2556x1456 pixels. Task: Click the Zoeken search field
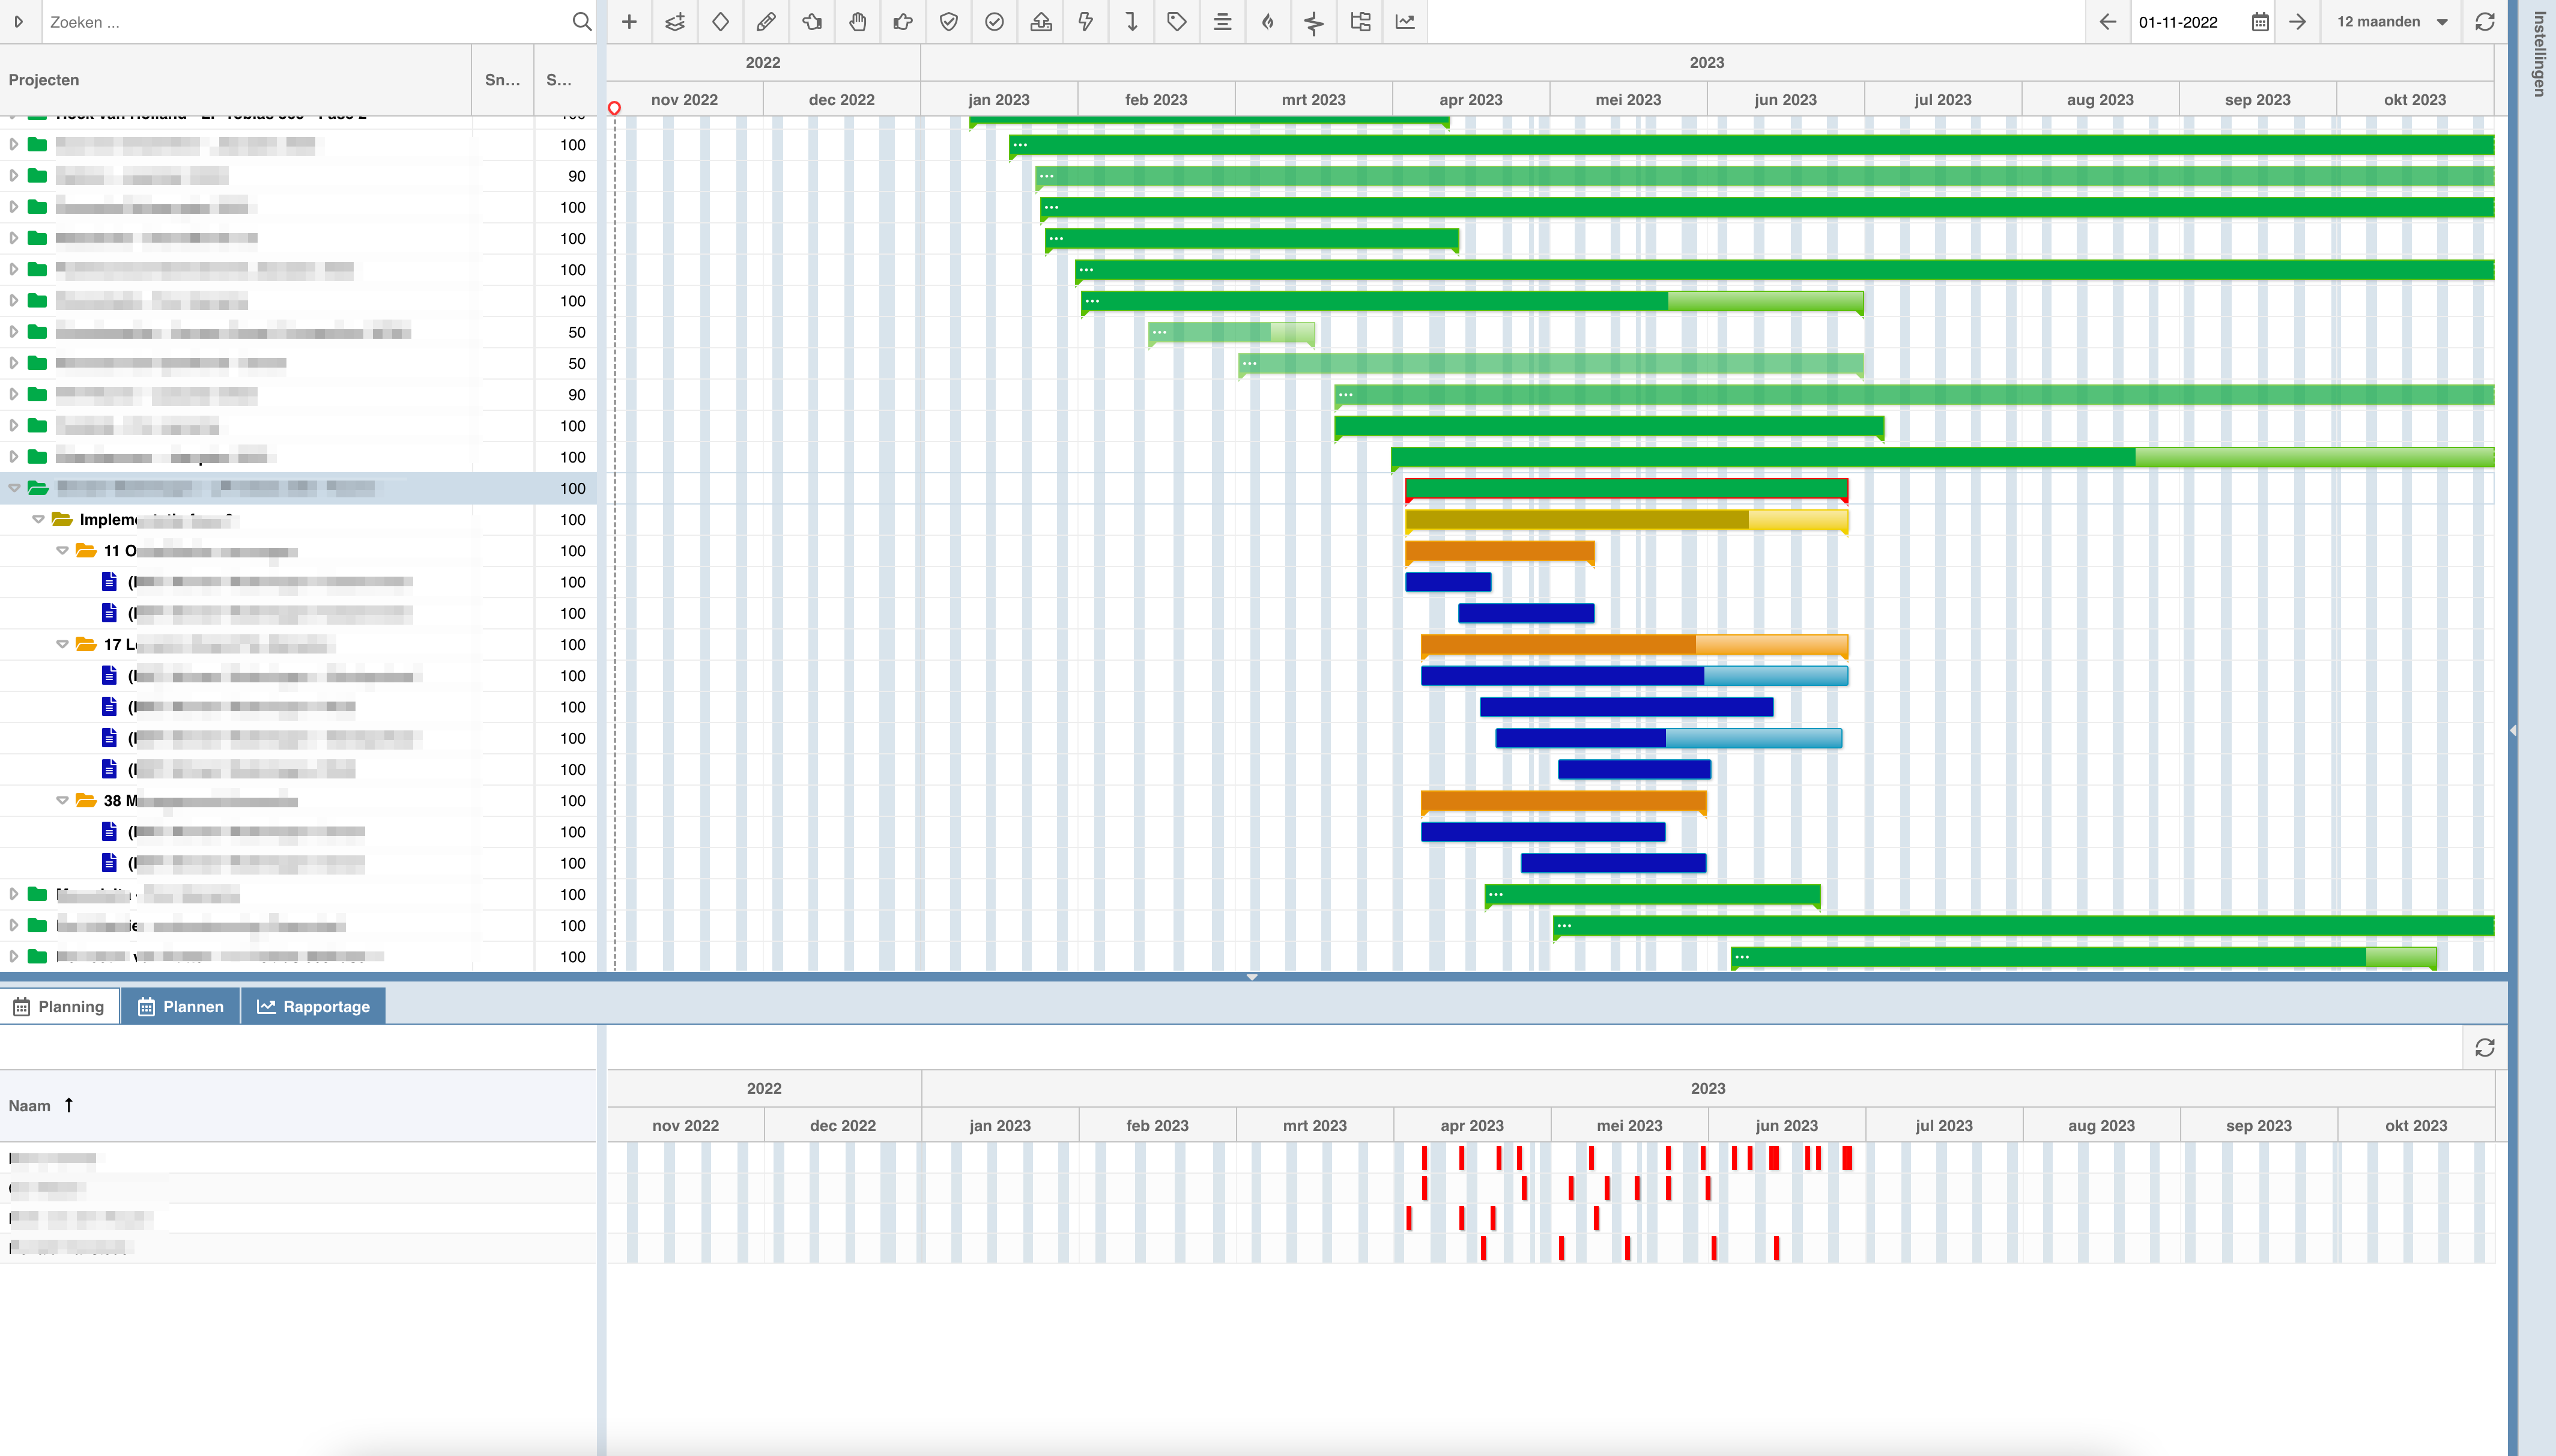tap(305, 22)
